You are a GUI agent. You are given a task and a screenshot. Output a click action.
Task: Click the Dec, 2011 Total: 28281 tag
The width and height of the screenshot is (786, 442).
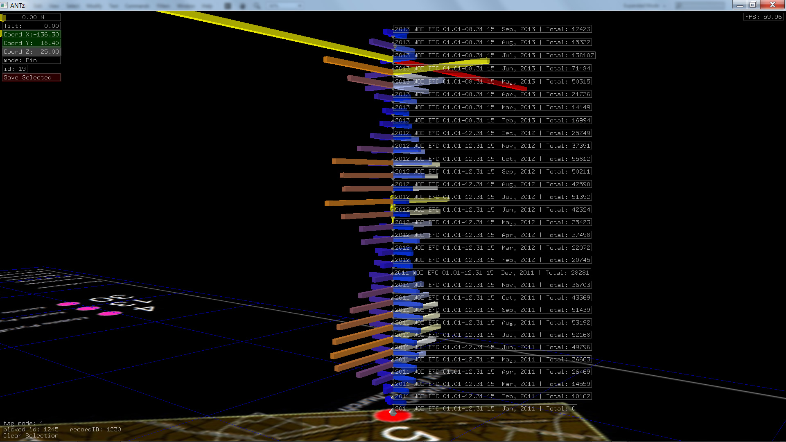pyautogui.click(x=491, y=273)
